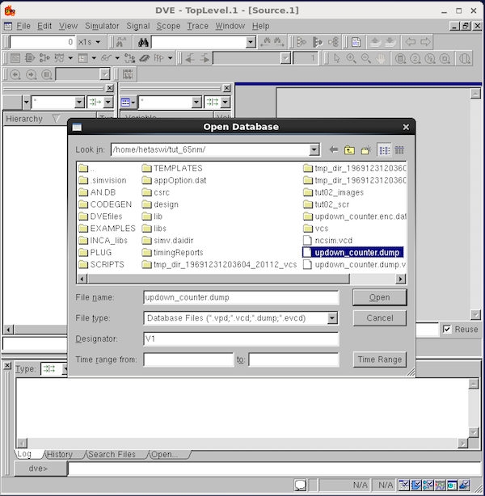Select the DVEfiles folder
Screen dimensions: 485x496
100,216
